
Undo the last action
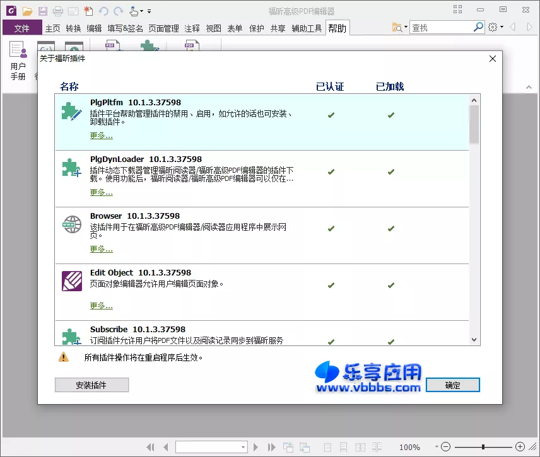tap(103, 11)
